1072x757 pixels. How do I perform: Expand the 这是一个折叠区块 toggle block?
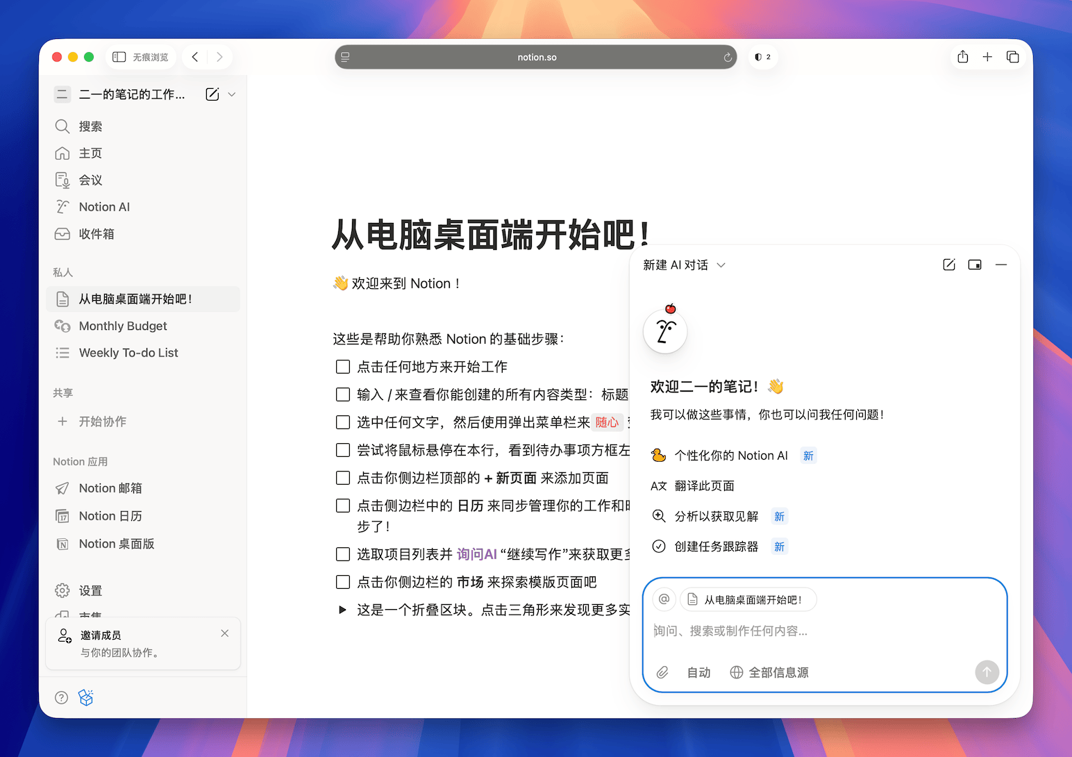click(x=342, y=610)
